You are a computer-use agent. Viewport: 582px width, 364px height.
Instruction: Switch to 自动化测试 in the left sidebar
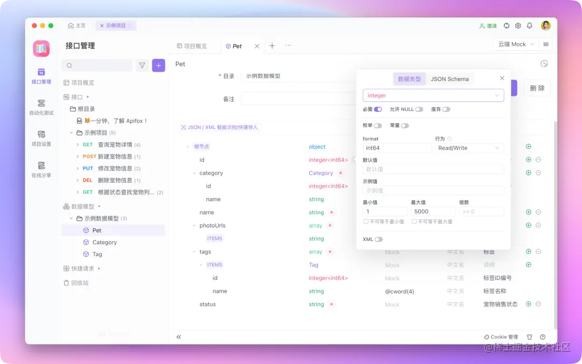(41, 107)
